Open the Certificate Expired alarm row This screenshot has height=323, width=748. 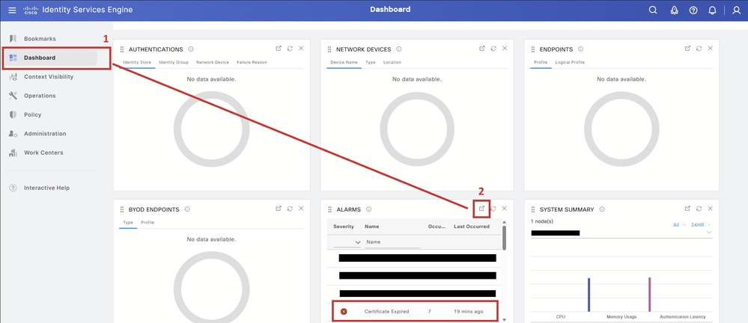click(415, 312)
